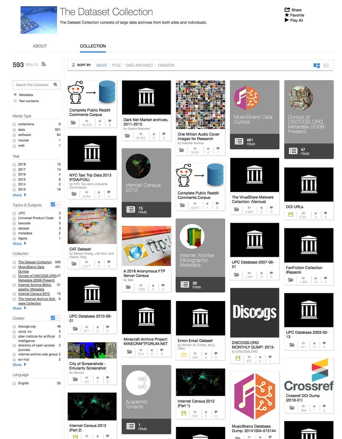Screen dimensions: 342x439
Task: Check the 2018 year checkbox
Action: pyautogui.click(x=14, y=164)
